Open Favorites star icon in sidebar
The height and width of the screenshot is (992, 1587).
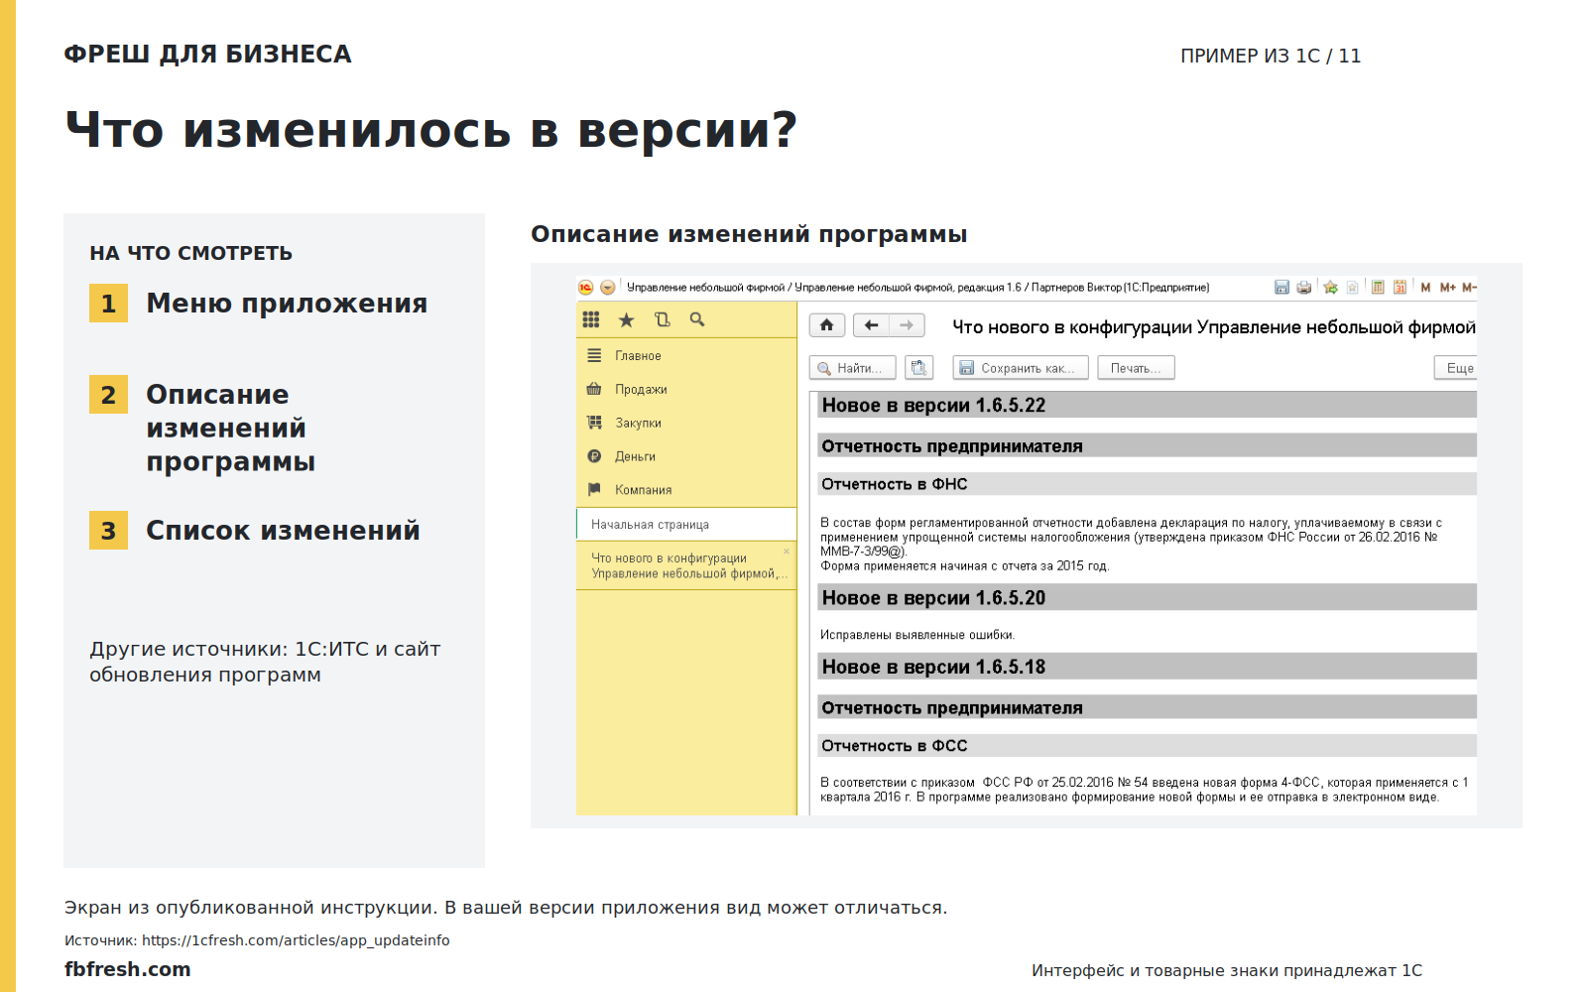[626, 319]
